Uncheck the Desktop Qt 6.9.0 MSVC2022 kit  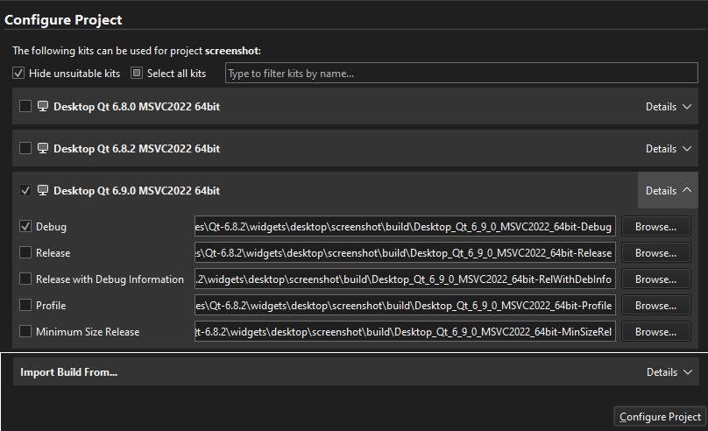point(25,191)
